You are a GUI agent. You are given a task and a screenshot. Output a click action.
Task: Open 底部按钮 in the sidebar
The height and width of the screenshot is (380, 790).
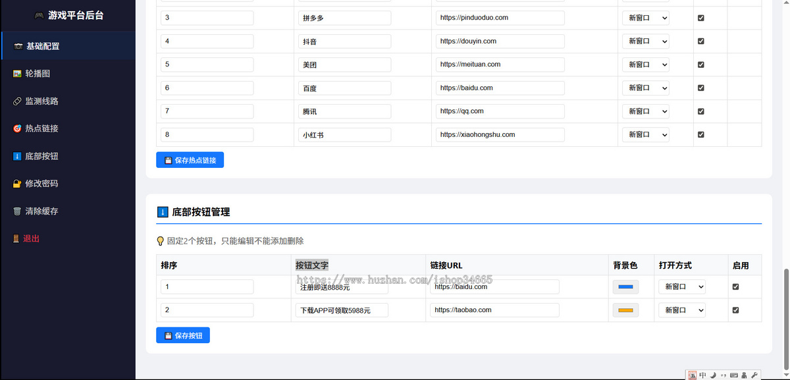click(x=68, y=156)
